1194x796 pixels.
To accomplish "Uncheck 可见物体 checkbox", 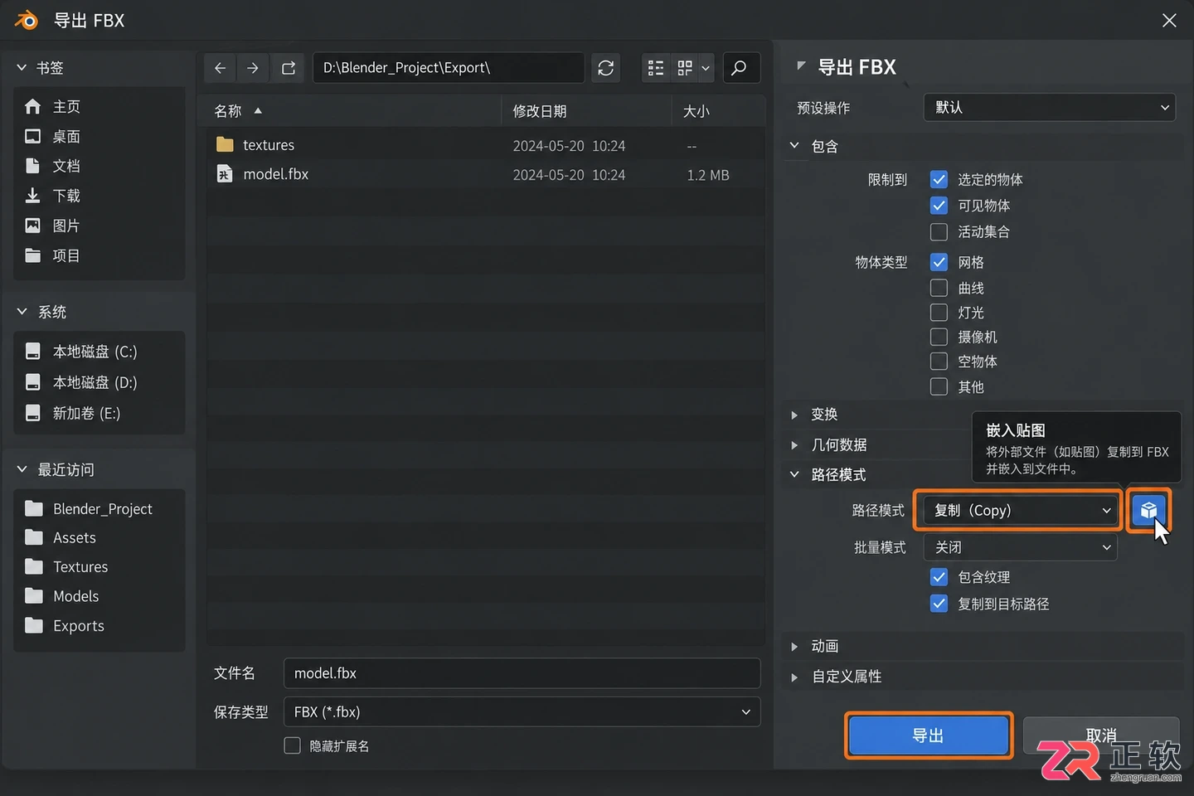I will coord(939,205).
